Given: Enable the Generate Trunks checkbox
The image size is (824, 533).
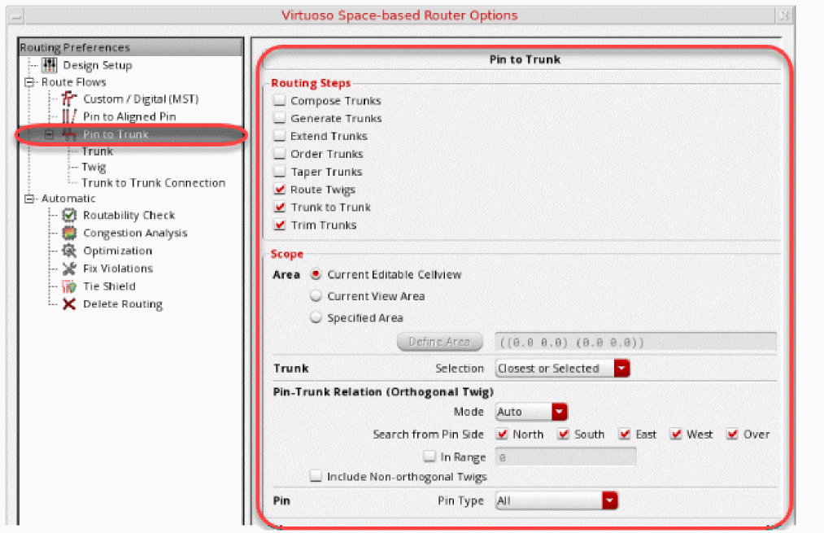Looking at the screenshot, I should (280, 118).
